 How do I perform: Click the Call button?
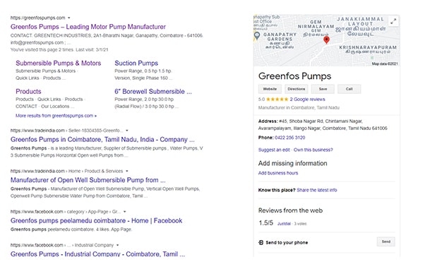click(x=349, y=89)
